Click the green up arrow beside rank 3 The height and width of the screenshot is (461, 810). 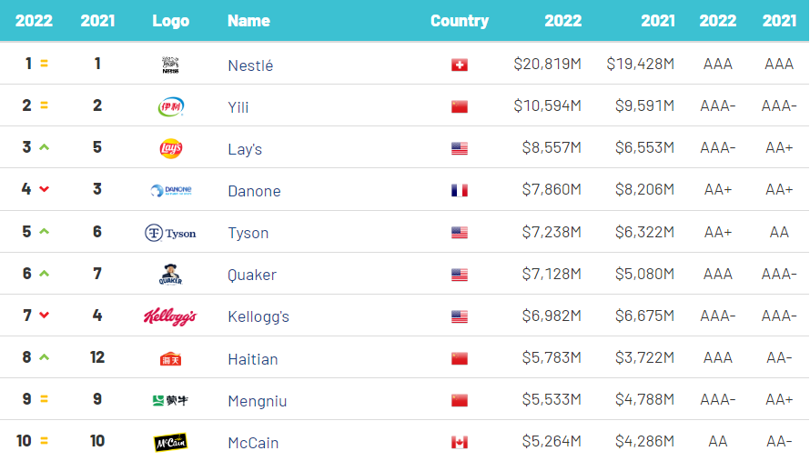coord(45,147)
